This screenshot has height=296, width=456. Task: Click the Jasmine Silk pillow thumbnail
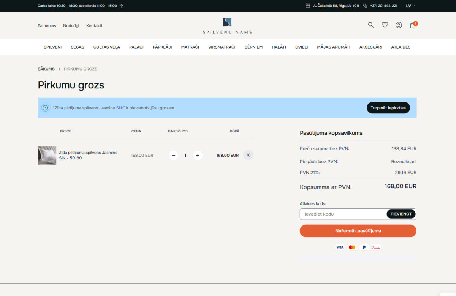click(x=47, y=155)
